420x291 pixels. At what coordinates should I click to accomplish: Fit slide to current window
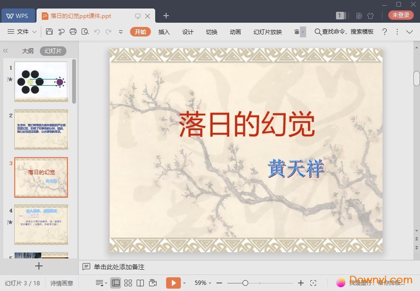[x=313, y=282]
